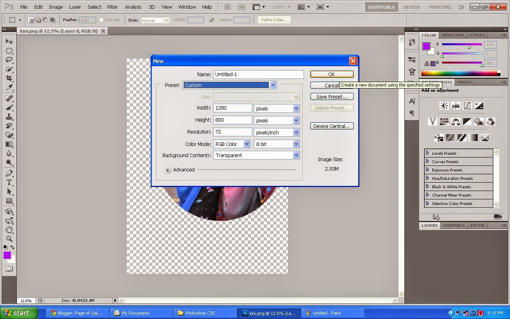Click the Refine Edge button

274,20
